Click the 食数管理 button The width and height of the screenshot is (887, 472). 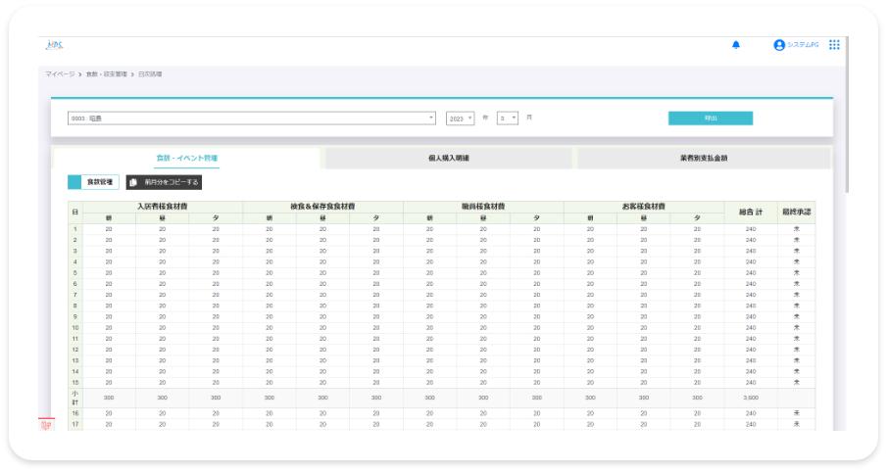coord(101,182)
